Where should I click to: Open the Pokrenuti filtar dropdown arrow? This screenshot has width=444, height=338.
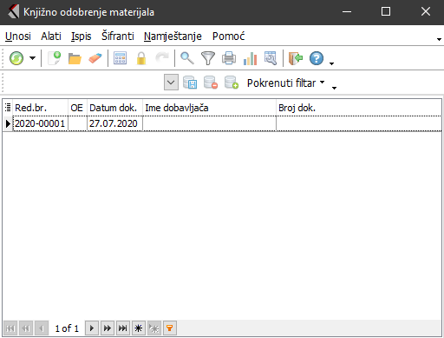[x=322, y=83]
